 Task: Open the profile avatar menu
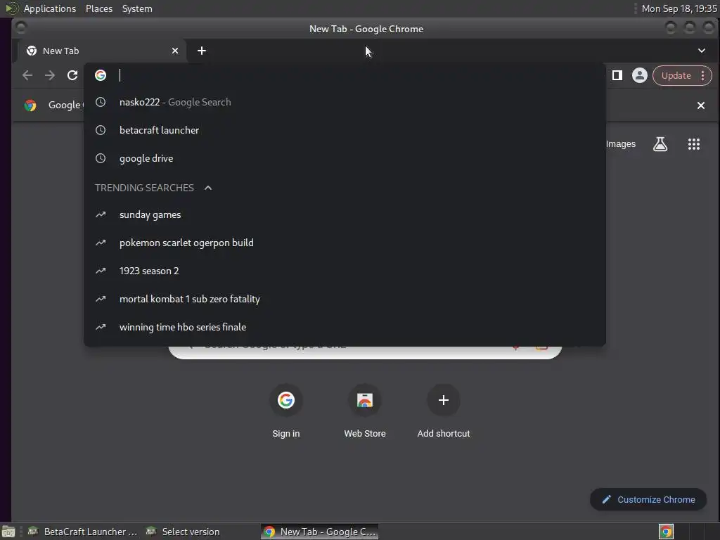point(640,75)
